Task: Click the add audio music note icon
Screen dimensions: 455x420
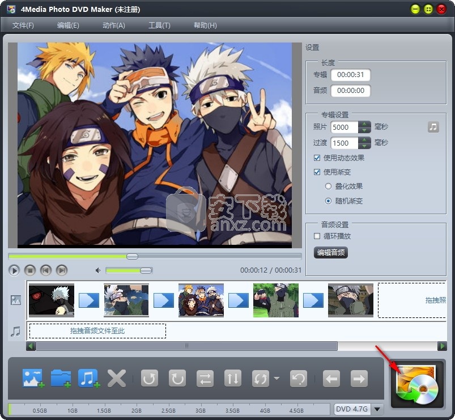Action: coord(89,378)
